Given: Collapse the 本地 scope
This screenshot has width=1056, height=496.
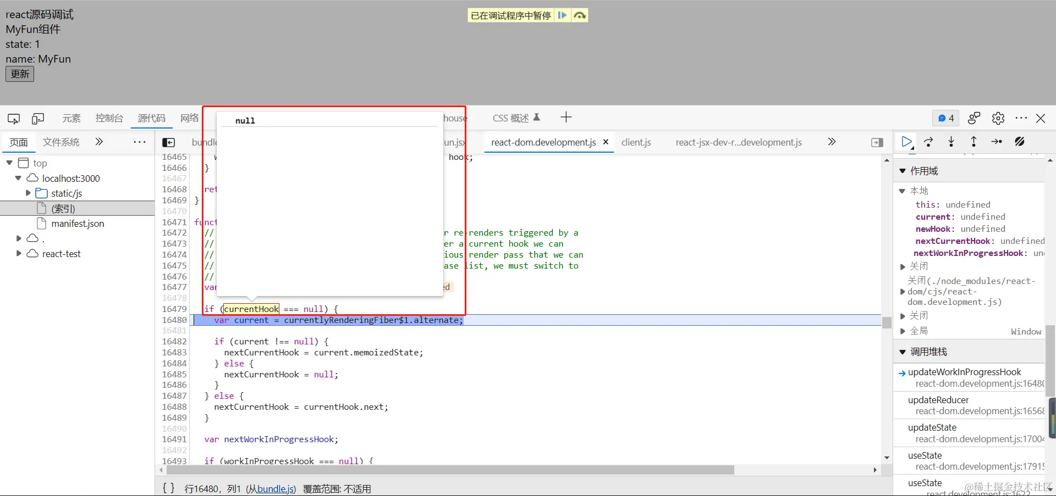Looking at the screenshot, I should point(902,191).
